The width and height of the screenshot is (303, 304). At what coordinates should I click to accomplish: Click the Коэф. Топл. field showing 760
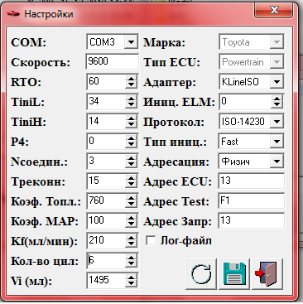point(106,201)
